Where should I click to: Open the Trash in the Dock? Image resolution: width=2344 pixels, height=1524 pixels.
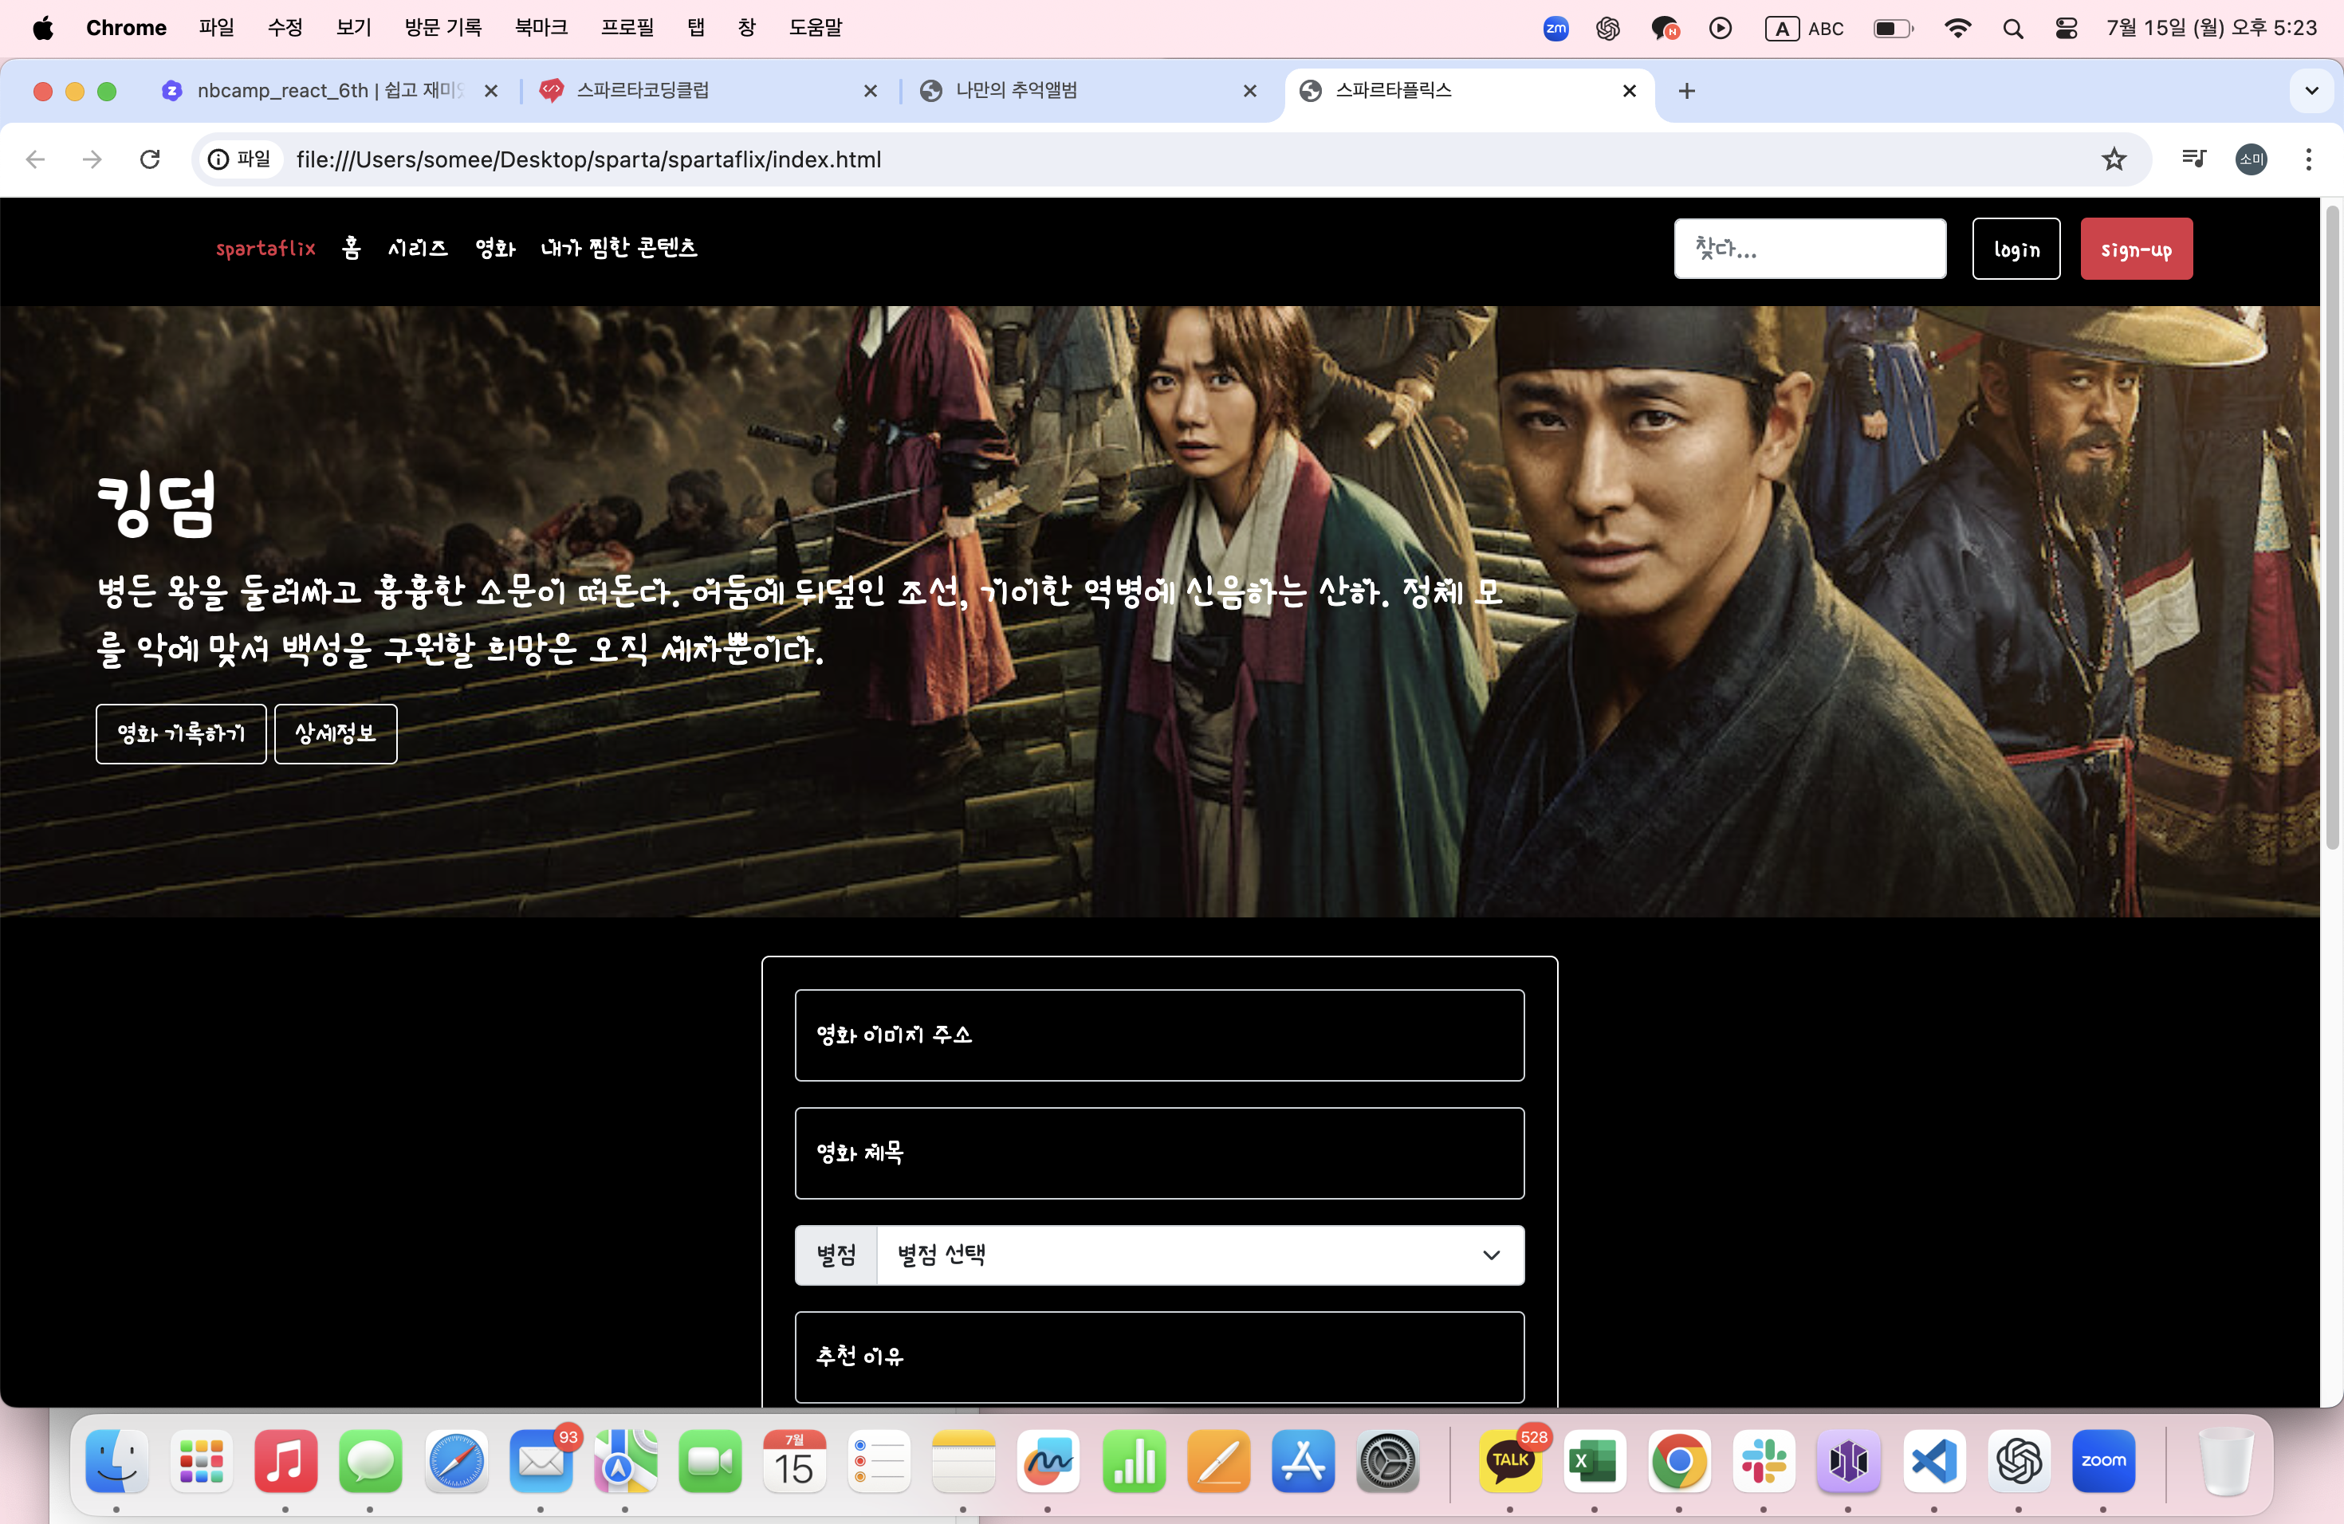[2225, 1461]
